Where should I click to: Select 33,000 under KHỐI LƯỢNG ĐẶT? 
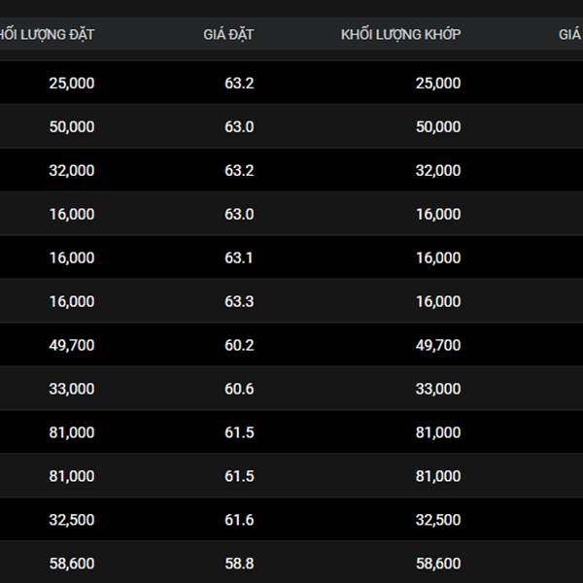point(72,389)
